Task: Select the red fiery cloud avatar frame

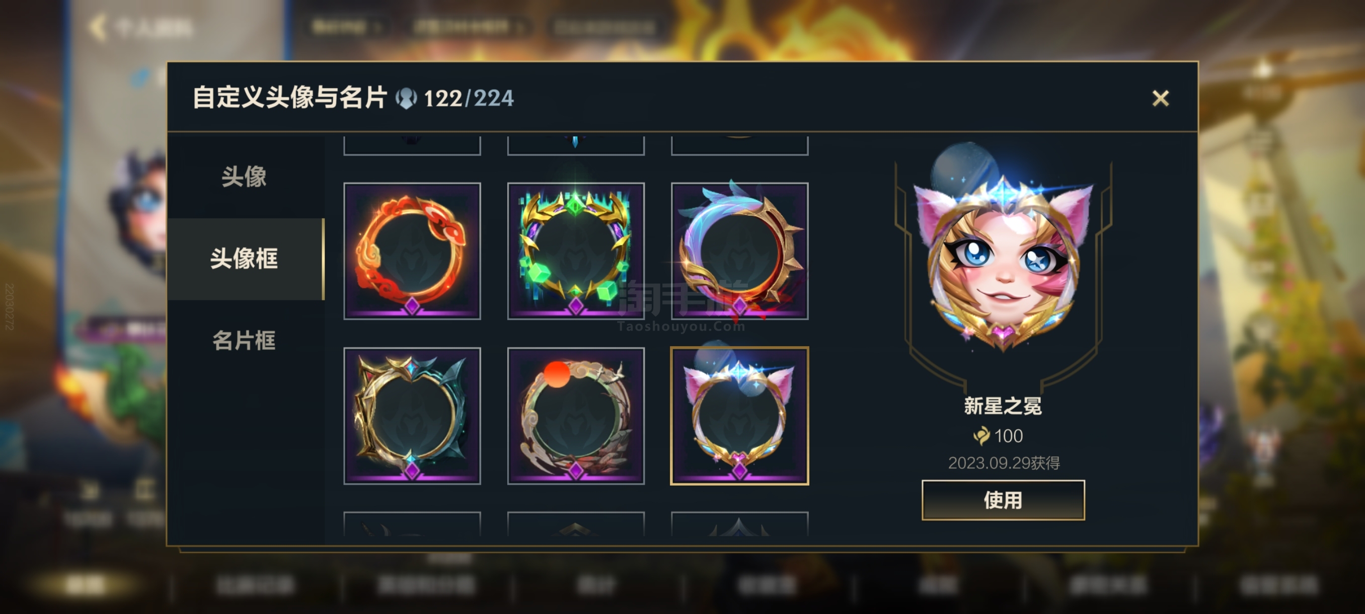Action: point(412,251)
